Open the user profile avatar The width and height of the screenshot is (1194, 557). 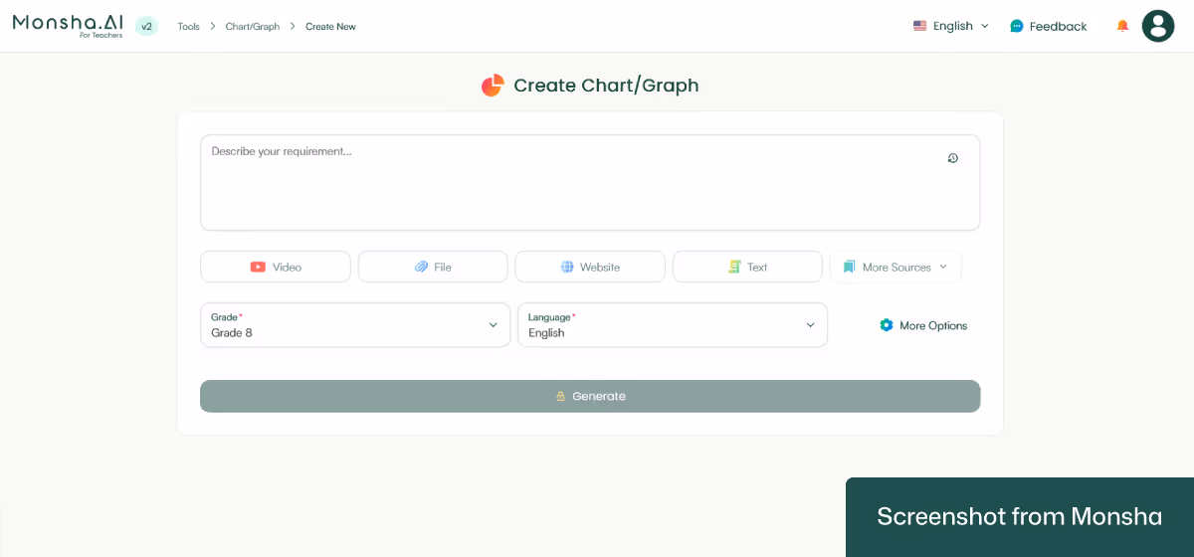(x=1158, y=26)
